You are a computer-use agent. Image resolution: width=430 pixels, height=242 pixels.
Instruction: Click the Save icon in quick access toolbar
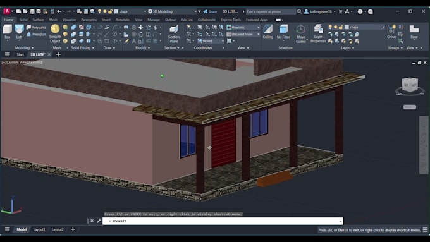pos(32,11)
